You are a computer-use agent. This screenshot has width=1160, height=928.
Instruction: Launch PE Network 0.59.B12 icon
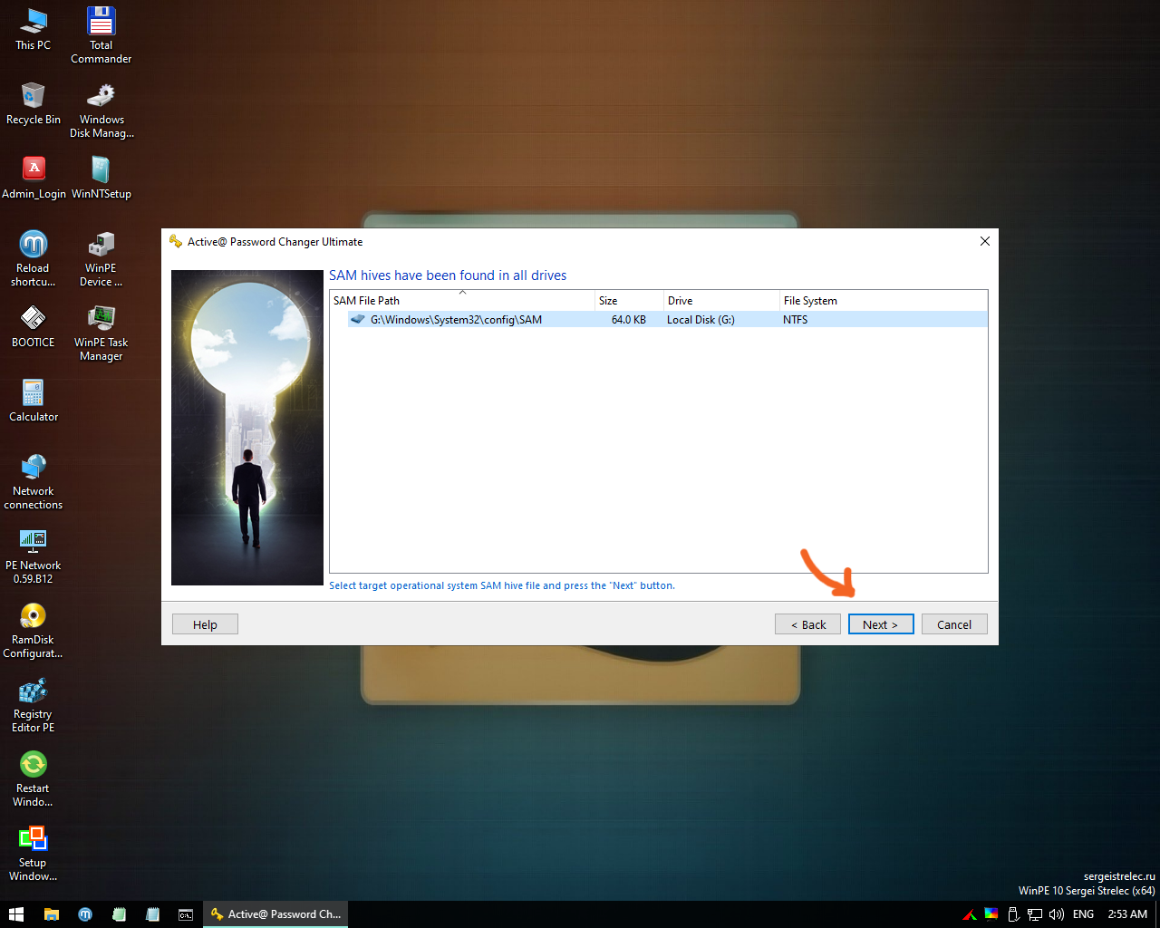(x=34, y=556)
